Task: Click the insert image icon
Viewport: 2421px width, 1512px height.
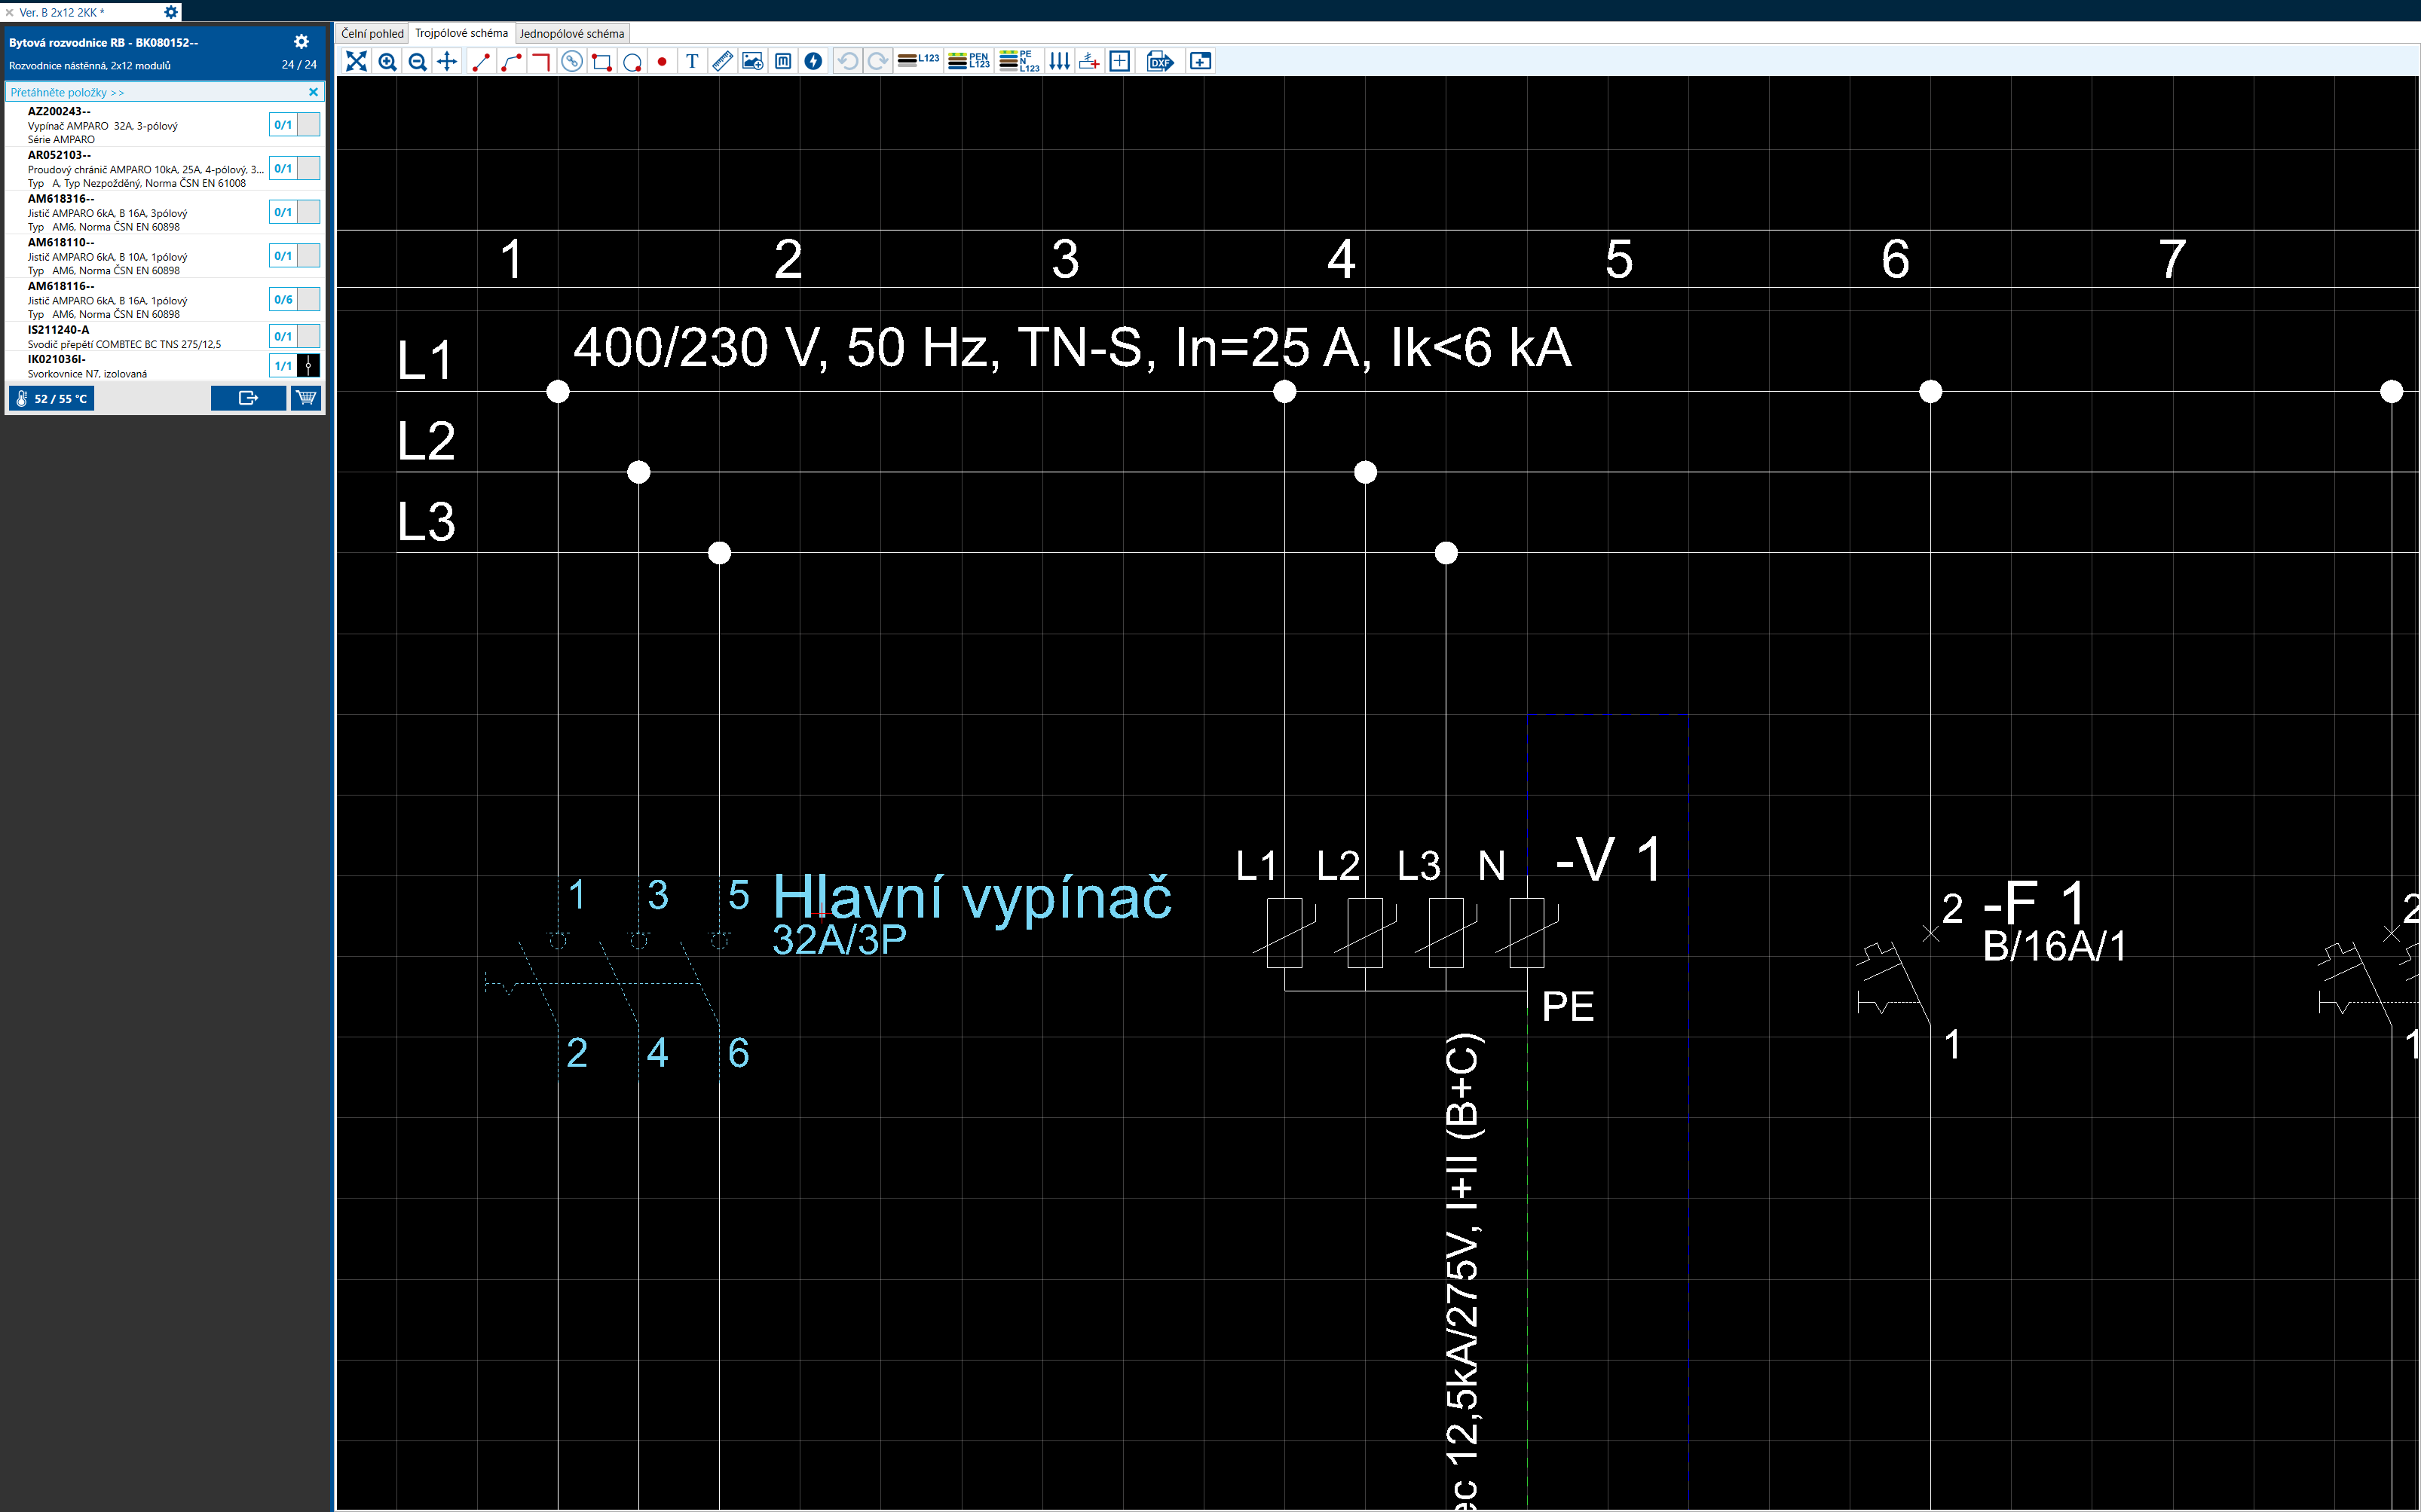Action: click(753, 62)
